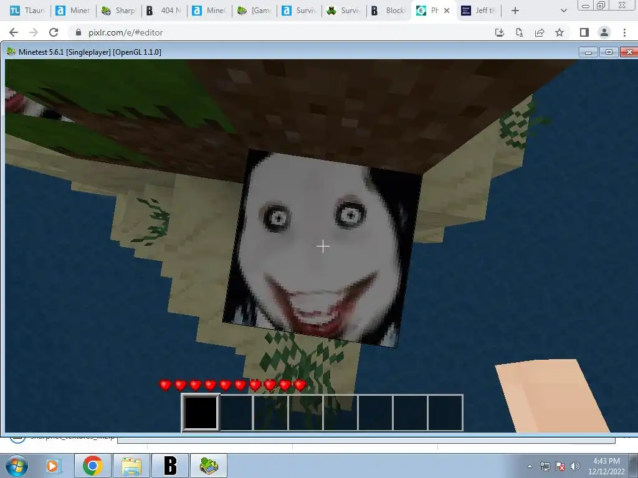Minimize the Minetest window
This screenshot has height=478, width=638.
click(x=588, y=52)
